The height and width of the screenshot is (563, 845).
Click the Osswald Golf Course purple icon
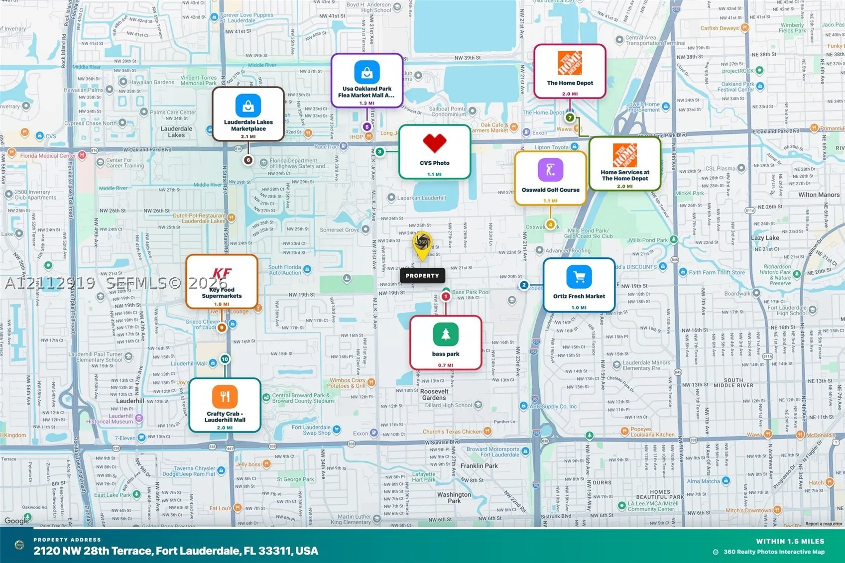coord(550,170)
